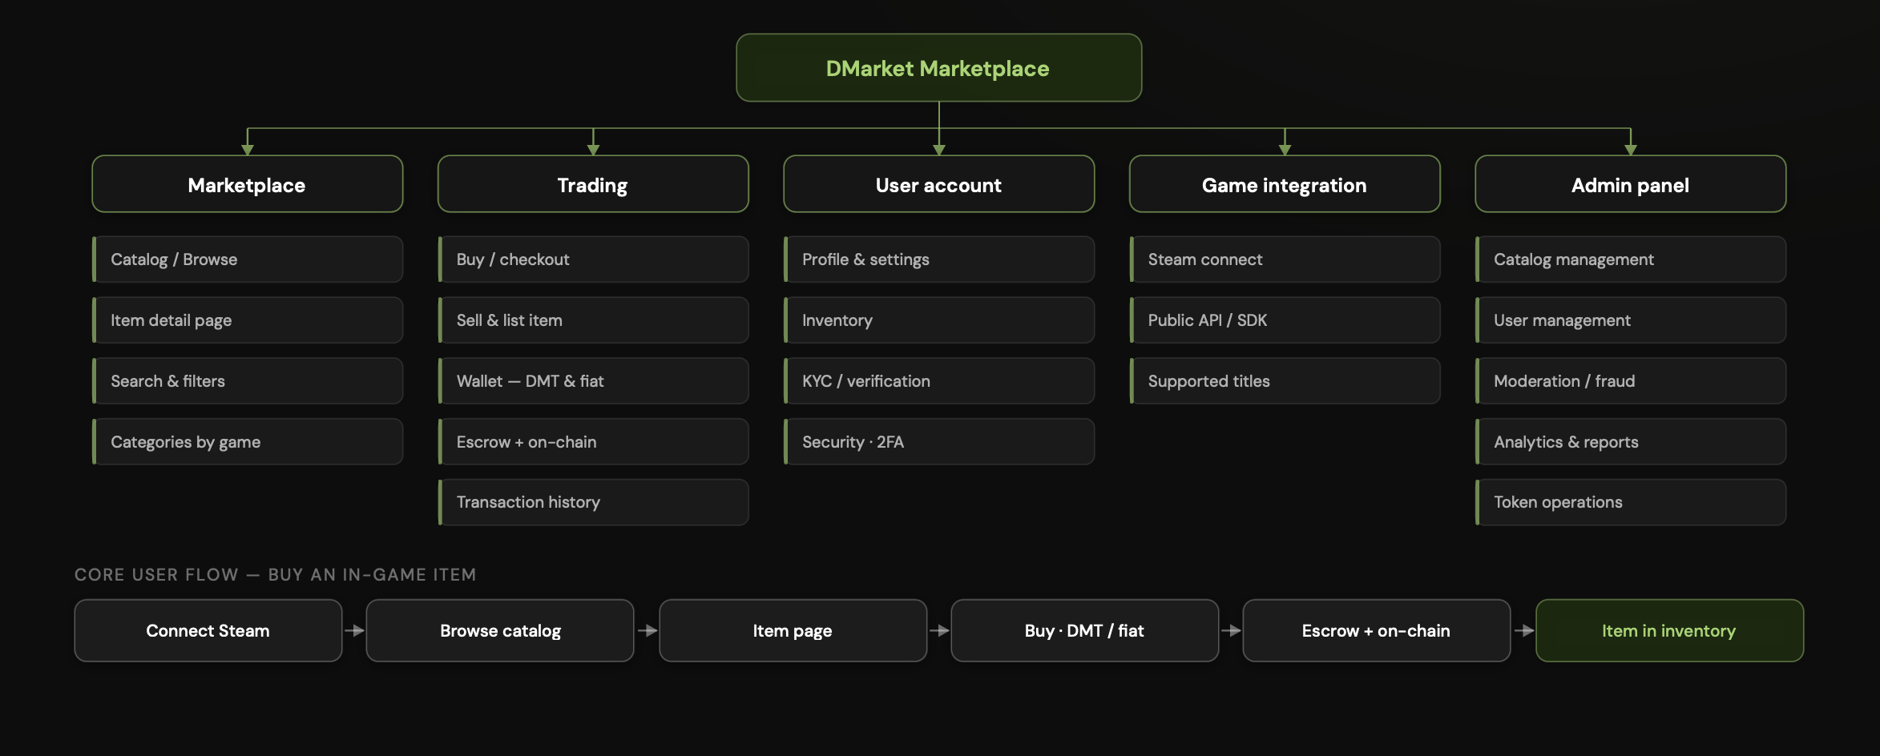Open the "Analytics & reports" item
The width and height of the screenshot is (1880, 756).
coord(1631,442)
